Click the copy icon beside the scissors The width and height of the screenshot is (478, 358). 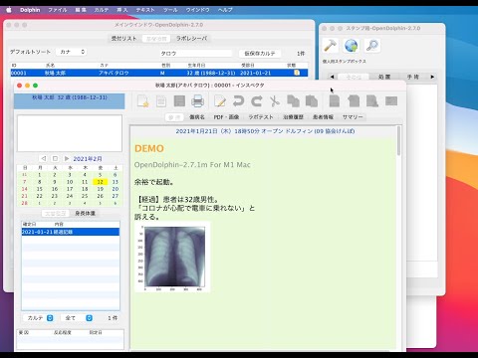click(293, 101)
